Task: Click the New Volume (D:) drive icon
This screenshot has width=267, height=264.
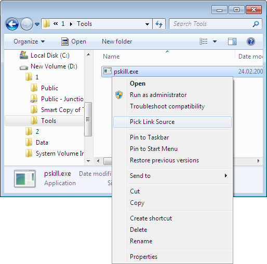Action: [x=24, y=67]
